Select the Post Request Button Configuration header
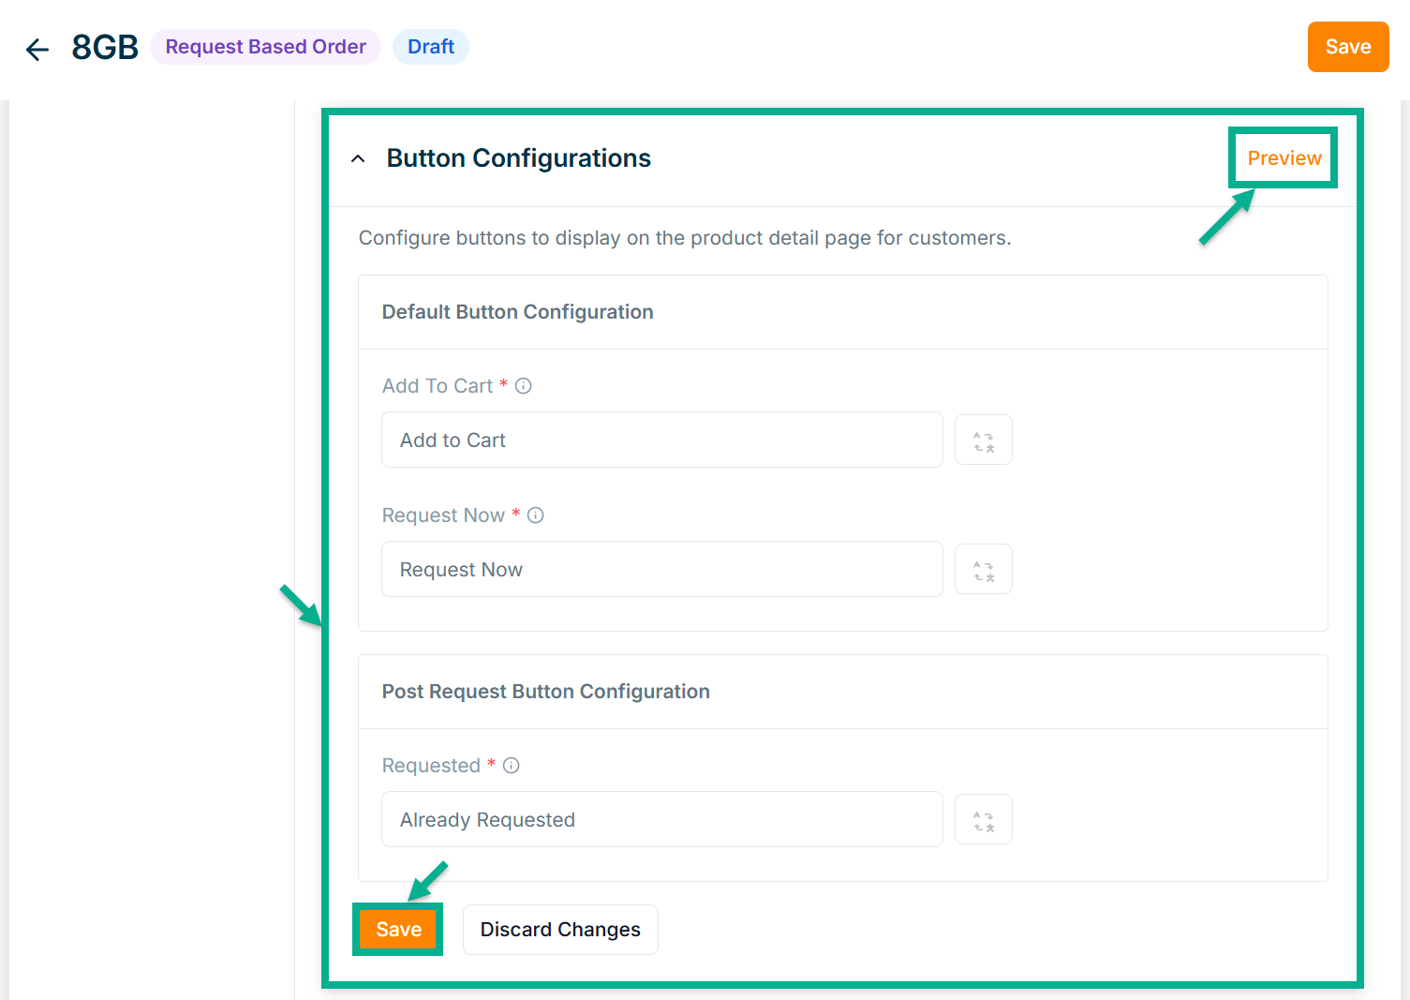 click(x=545, y=692)
